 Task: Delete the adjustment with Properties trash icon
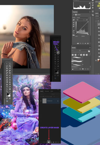[x=88, y=44]
